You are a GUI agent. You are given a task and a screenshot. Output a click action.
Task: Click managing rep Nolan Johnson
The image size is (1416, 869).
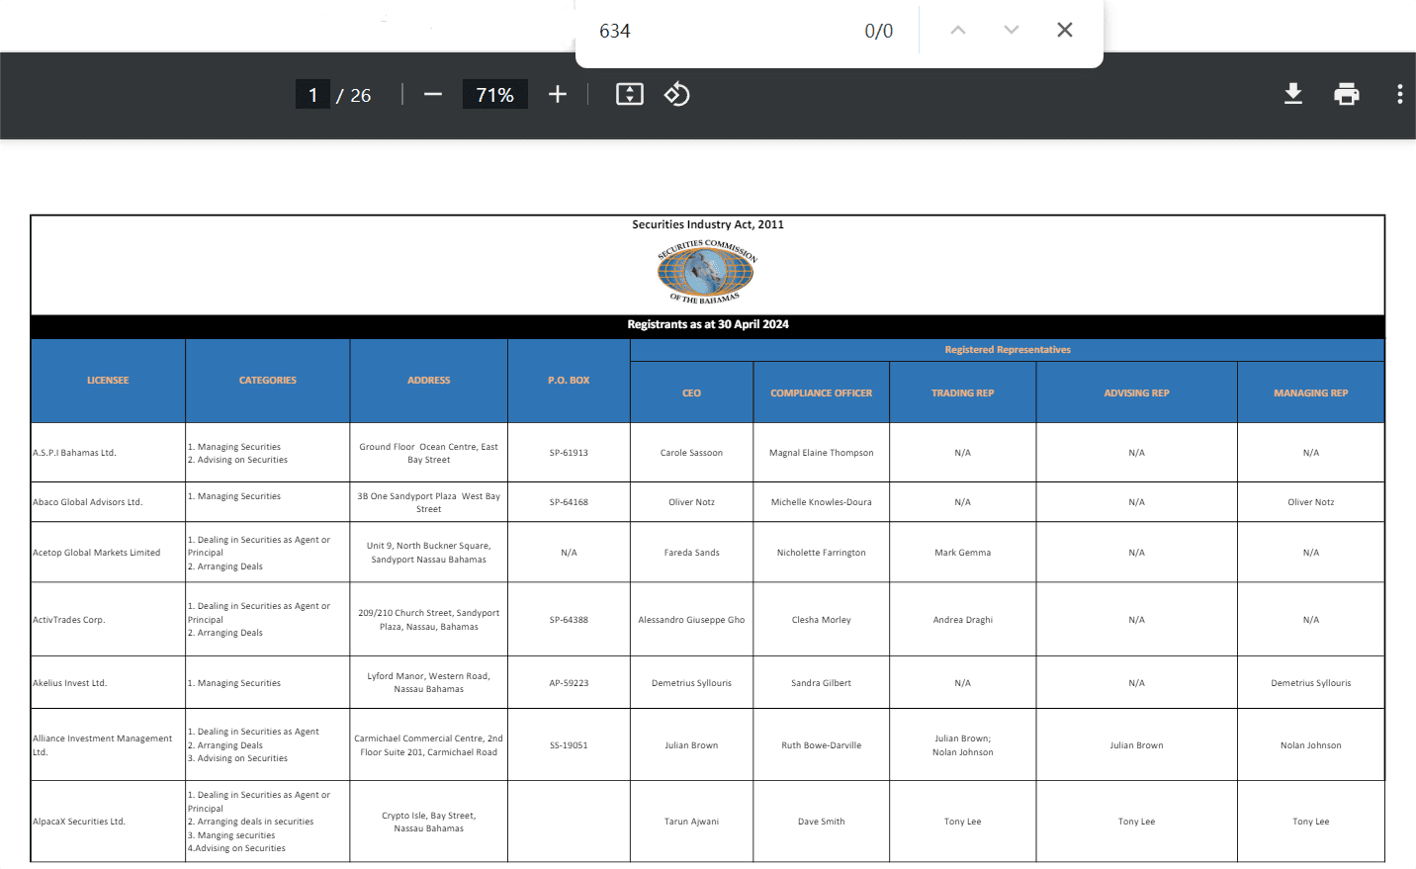pyautogui.click(x=1311, y=745)
